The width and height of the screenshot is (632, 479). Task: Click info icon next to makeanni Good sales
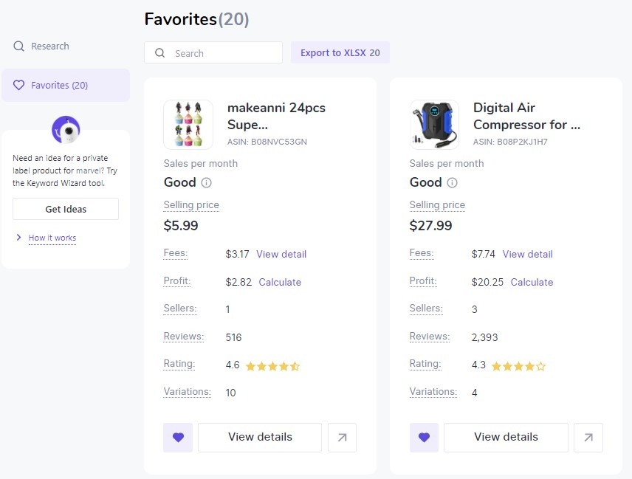pos(207,183)
